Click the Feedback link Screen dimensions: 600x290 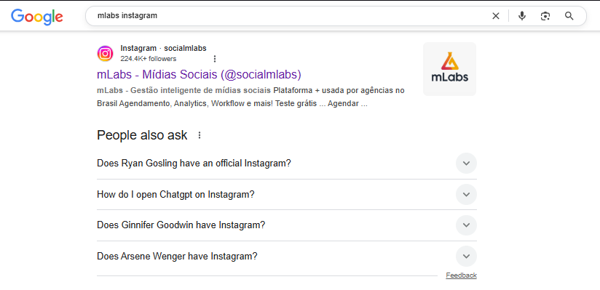(461, 275)
